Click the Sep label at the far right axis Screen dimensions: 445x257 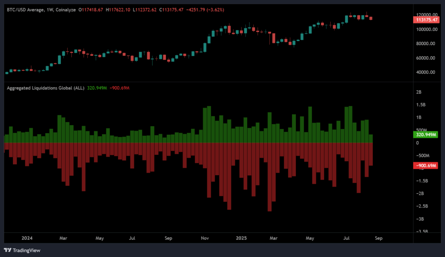click(379, 238)
